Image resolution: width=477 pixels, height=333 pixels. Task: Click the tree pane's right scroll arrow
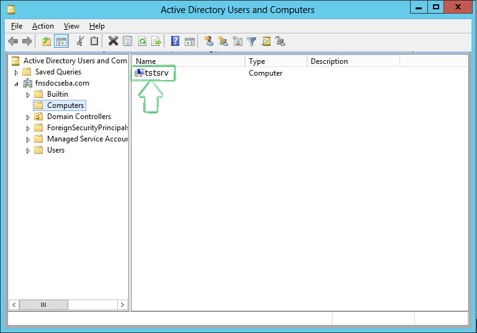click(122, 304)
